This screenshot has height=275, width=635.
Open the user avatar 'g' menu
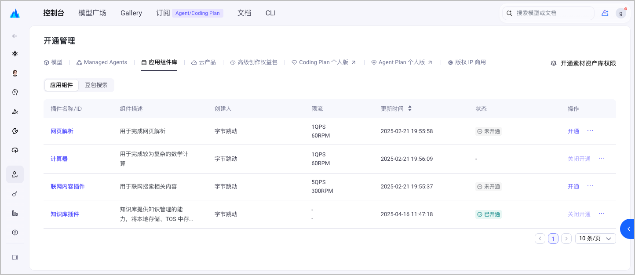(x=620, y=13)
